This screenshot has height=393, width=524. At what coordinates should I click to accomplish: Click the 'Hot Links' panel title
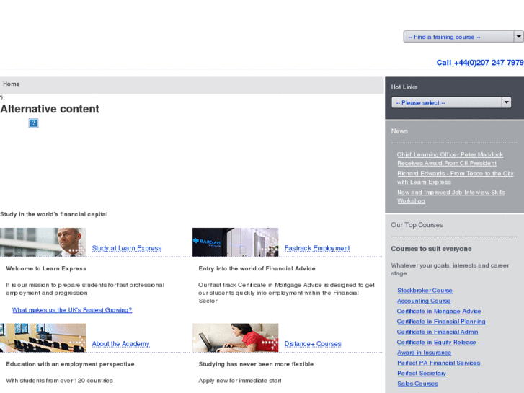click(404, 87)
